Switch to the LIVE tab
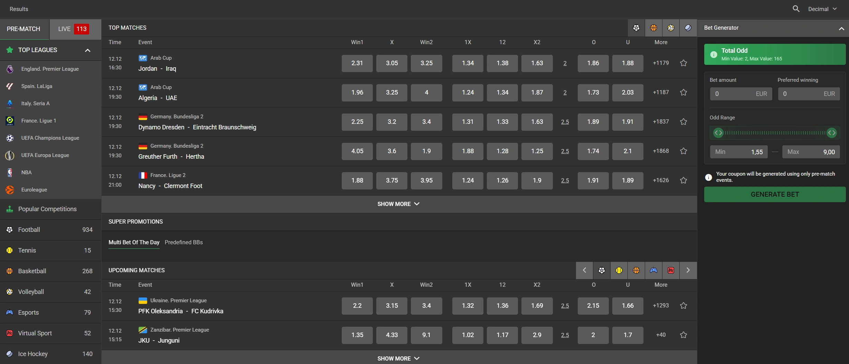This screenshot has width=849, height=364. point(75,29)
